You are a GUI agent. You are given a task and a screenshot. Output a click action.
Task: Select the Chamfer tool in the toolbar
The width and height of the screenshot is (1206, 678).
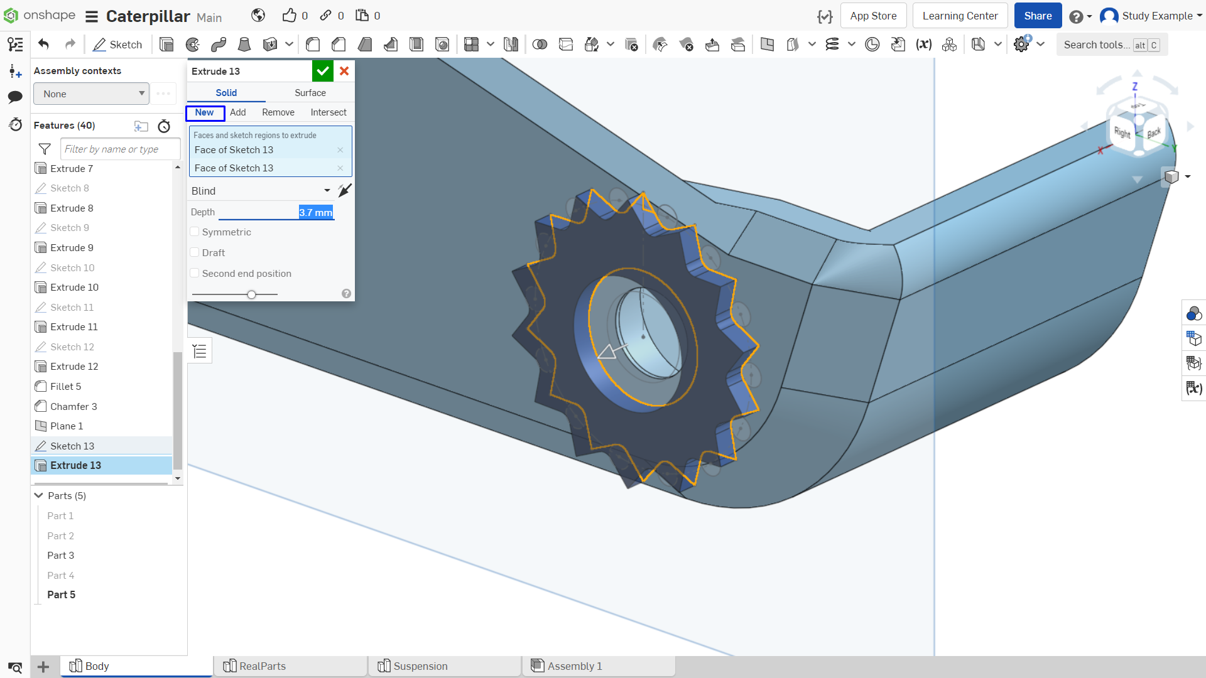[339, 45]
